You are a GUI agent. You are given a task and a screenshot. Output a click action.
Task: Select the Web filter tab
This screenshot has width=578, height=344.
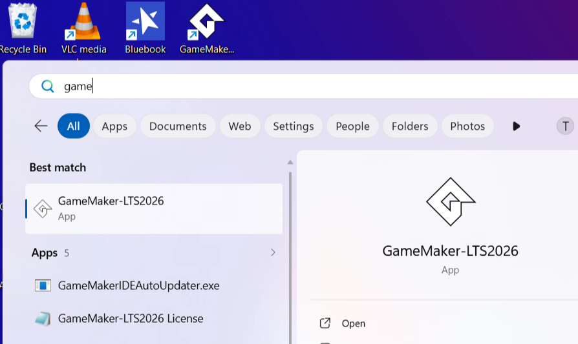coord(240,126)
